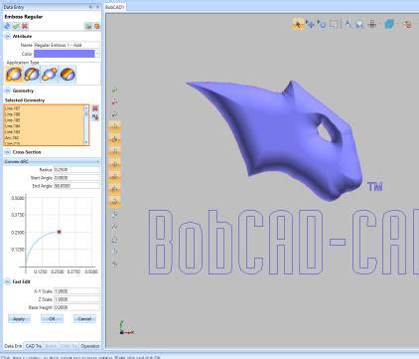Image resolution: width=419 pixels, height=359 pixels.
Task: Click the stacked layers icon in viewport toolbar
Action: 372,24
